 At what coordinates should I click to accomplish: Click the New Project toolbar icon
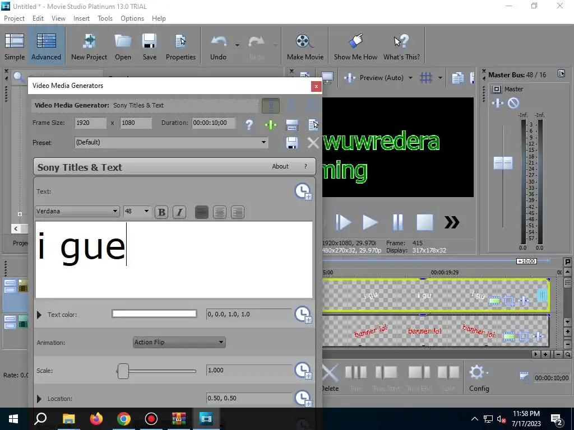pyautogui.click(x=89, y=46)
